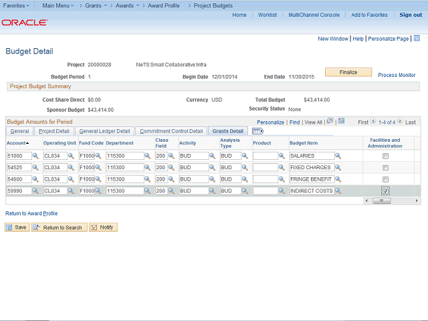Open the Favorites dropdown menu
The image size is (428, 321).
pos(17,5)
